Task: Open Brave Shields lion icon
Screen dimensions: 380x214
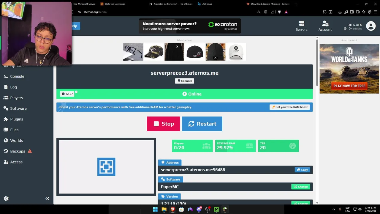Action: click(x=279, y=12)
